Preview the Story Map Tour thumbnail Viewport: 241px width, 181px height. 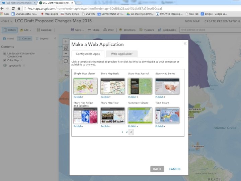point(113,115)
